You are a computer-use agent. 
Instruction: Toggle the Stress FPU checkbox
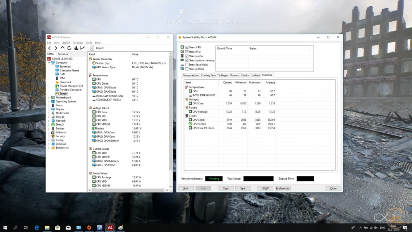click(x=187, y=52)
